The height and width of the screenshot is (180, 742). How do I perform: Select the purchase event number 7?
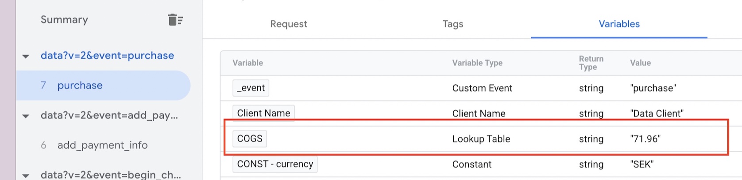tap(80, 86)
